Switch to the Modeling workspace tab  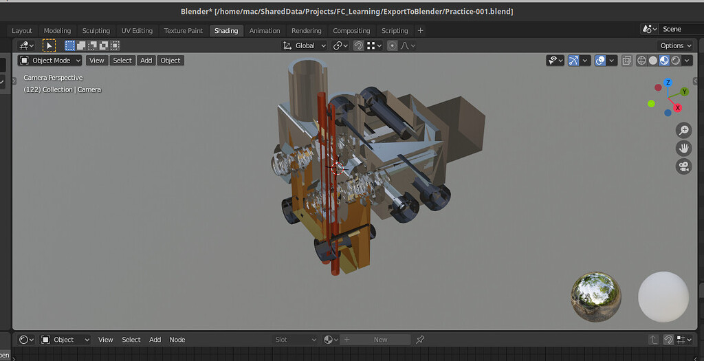click(57, 30)
